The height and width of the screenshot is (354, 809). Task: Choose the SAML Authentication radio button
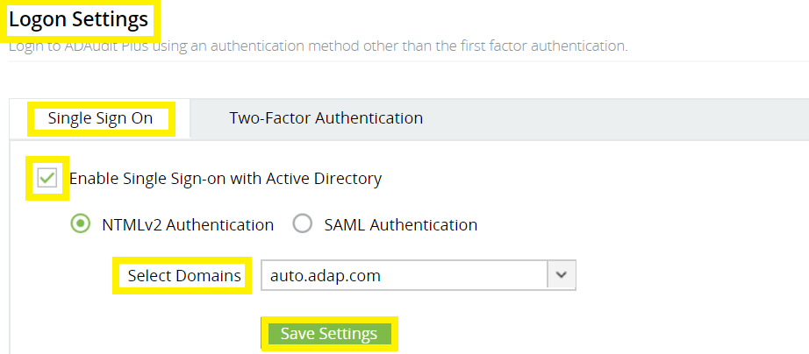click(x=303, y=224)
